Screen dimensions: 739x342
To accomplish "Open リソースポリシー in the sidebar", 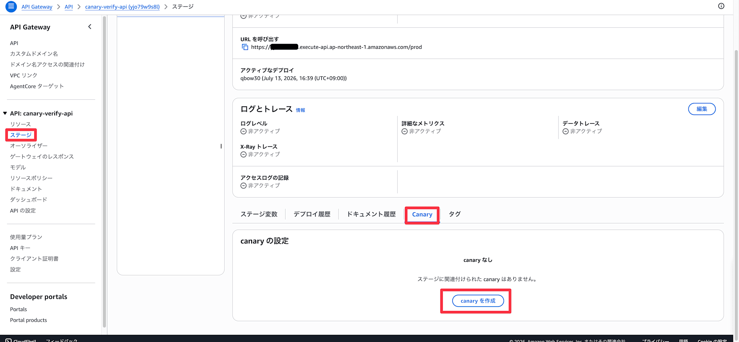I will (31, 178).
